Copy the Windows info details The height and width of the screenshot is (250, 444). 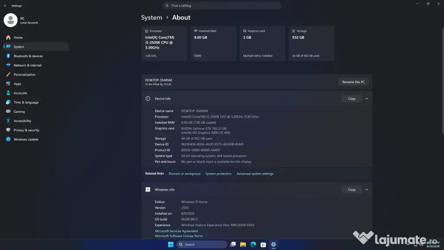click(x=352, y=190)
